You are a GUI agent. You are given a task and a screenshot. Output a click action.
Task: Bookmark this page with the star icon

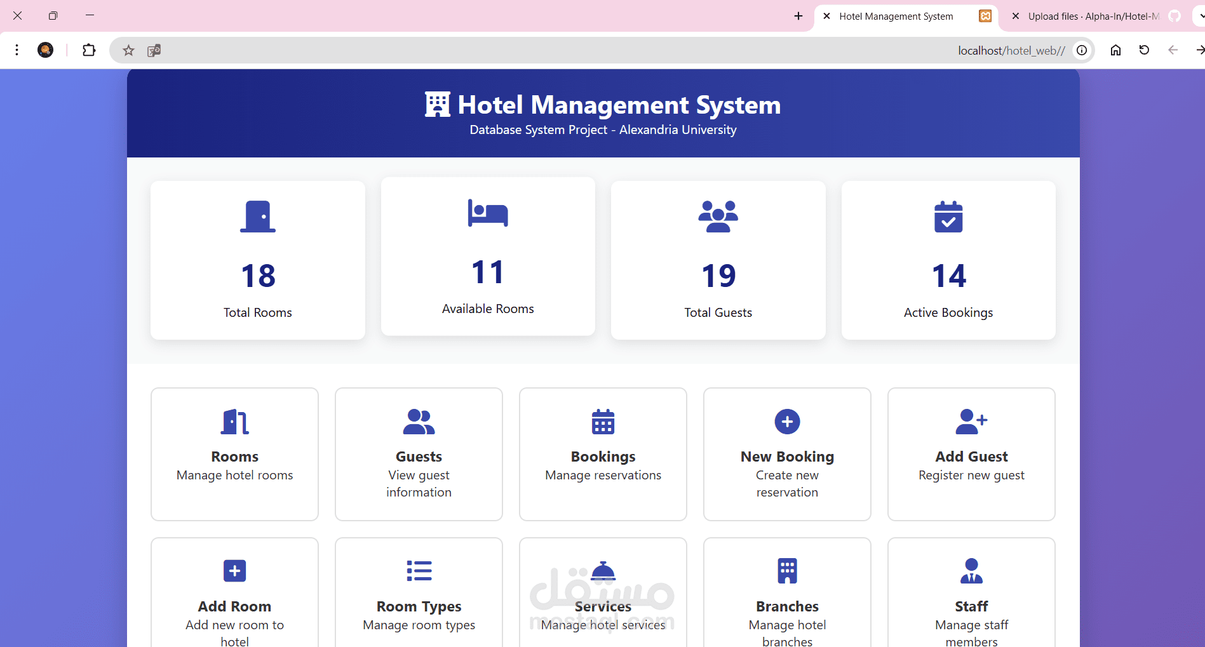pos(128,50)
